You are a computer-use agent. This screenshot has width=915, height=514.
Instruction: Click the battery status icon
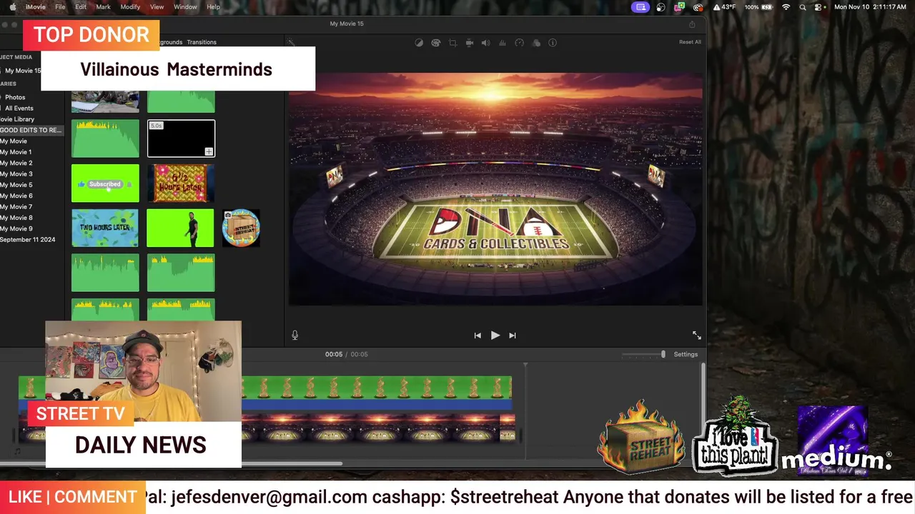(768, 7)
